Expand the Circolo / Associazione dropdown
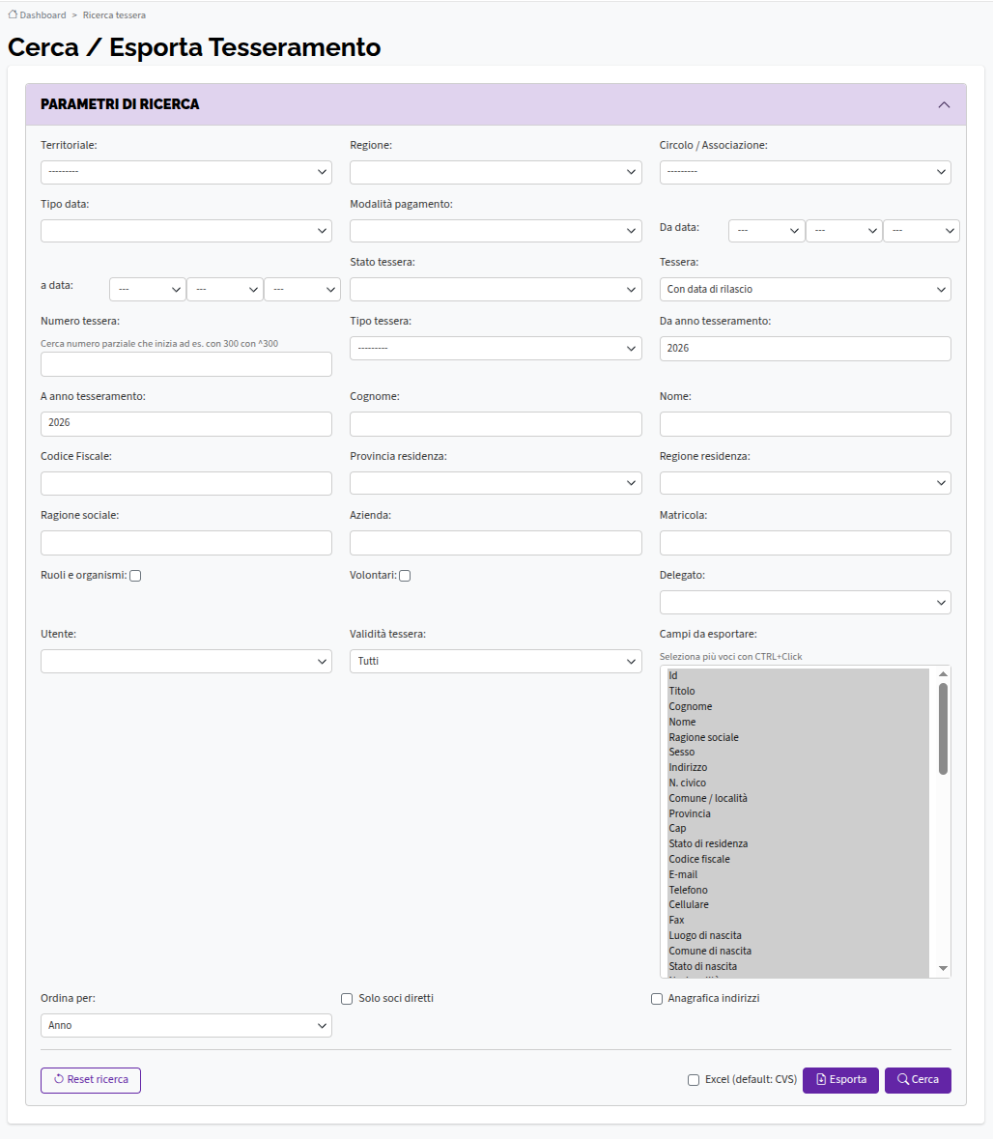This screenshot has width=993, height=1139. pos(805,172)
